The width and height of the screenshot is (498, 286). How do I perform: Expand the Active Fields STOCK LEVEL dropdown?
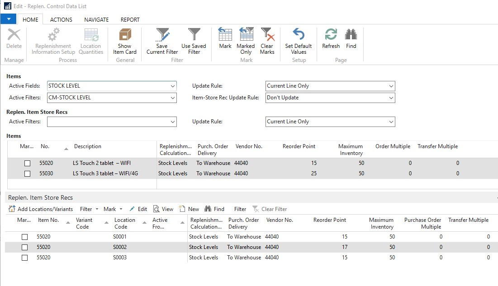click(x=173, y=86)
